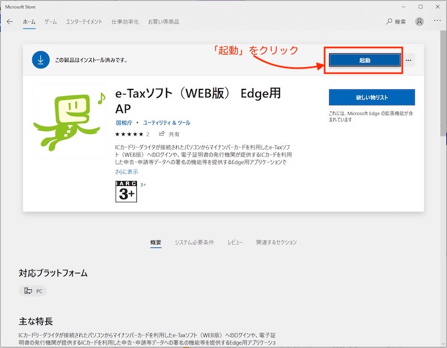Screen dimensions: 447x348
Task: Open more options beside the 起動 button
Action: tap(408, 60)
